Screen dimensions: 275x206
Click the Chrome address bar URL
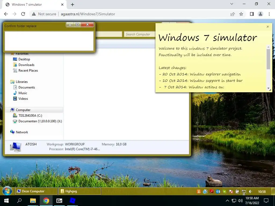click(x=88, y=14)
